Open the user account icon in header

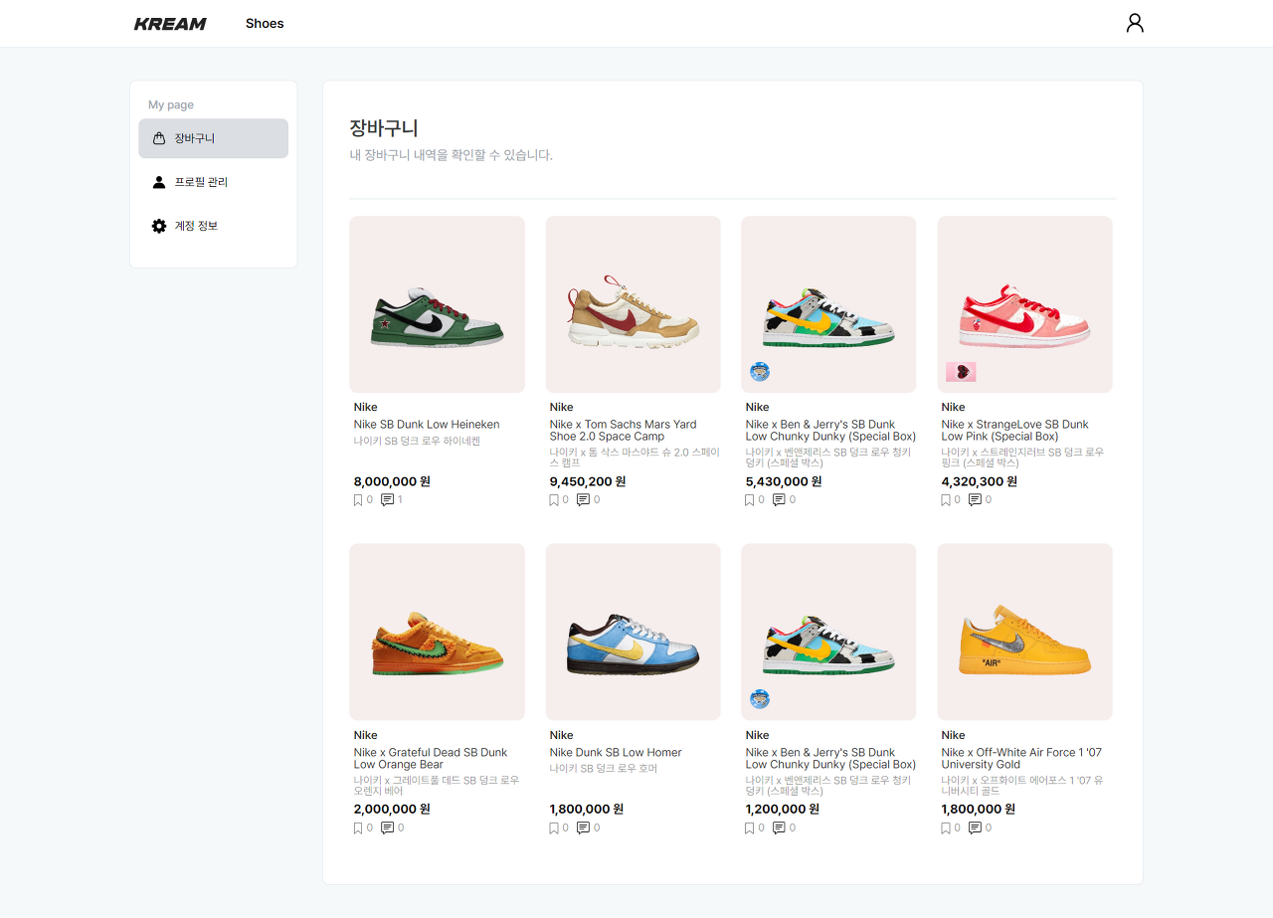(1135, 23)
